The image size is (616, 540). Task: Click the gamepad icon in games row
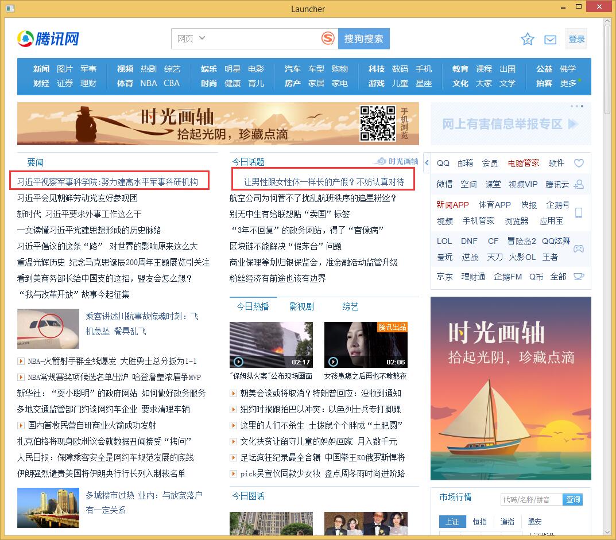(579, 248)
